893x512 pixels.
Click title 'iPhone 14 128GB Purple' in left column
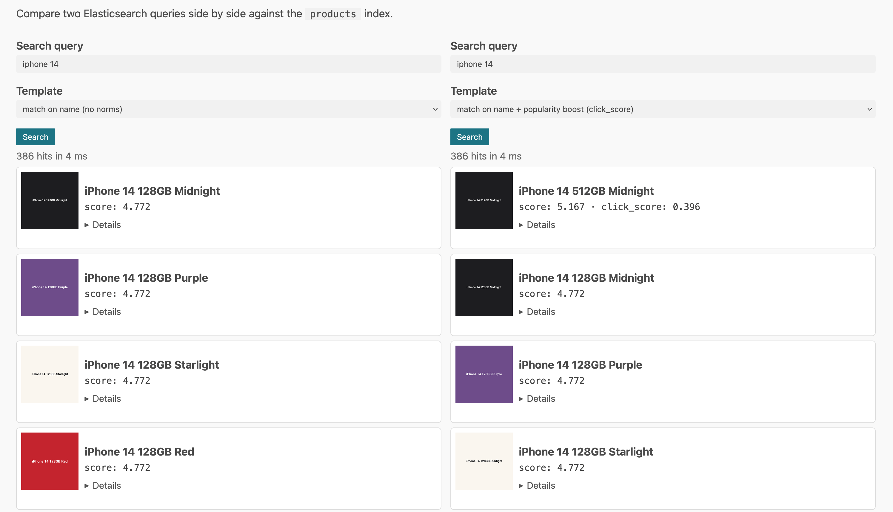point(146,278)
